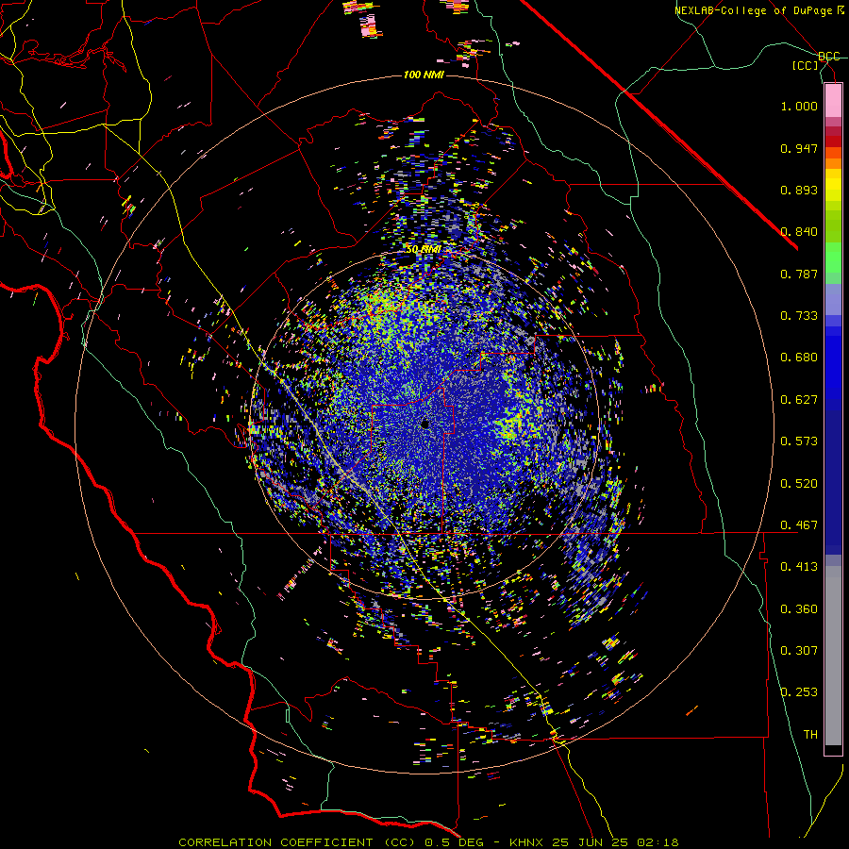Click the 0.5 DEG elevation text
The height and width of the screenshot is (849, 849).
[453, 842]
